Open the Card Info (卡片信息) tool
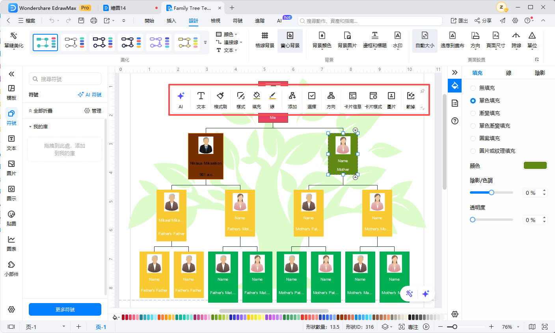 (352, 100)
